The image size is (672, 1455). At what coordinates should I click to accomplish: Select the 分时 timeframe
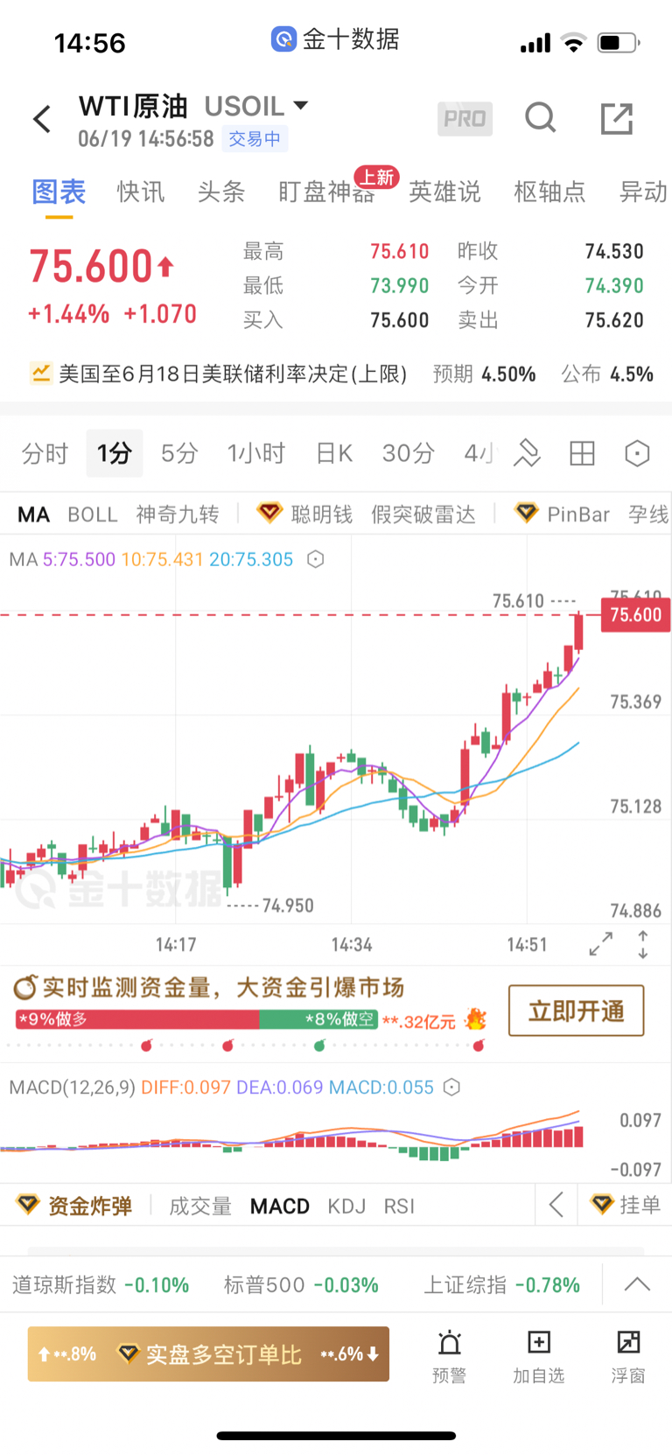pyautogui.click(x=45, y=453)
